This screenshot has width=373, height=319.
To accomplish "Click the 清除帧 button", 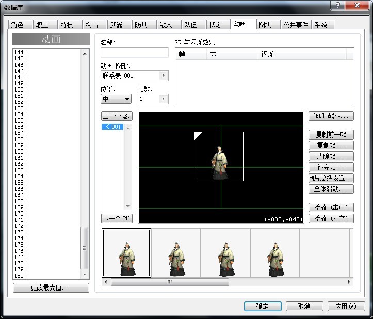I will pyautogui.click(x=331, y=157).
